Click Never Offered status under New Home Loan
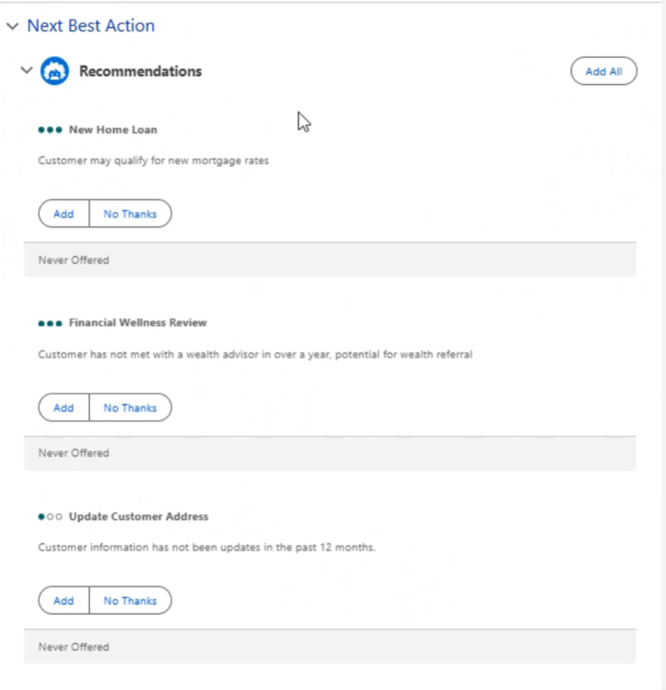The height and width of the screenshot is (690, 666). [73, 260]
